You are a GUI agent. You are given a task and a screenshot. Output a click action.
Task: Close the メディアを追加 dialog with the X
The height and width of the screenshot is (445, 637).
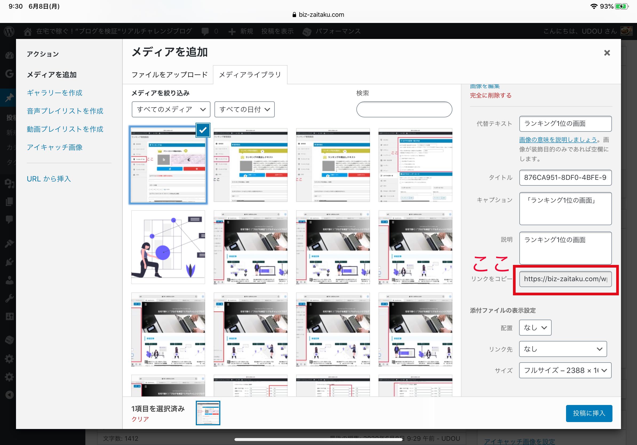coord(607,53)
